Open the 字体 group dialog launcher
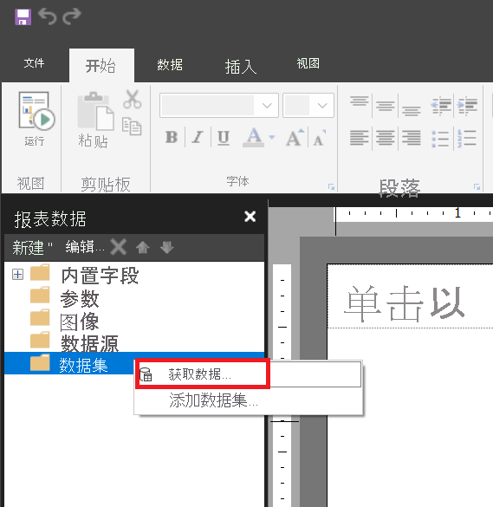 (331, 186)
